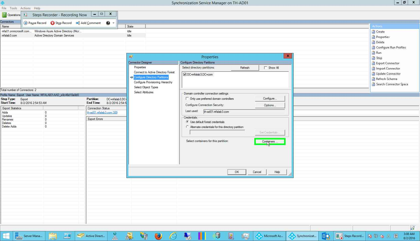Click the Create action icon
The image size is (420, 241).
(373, 32)
